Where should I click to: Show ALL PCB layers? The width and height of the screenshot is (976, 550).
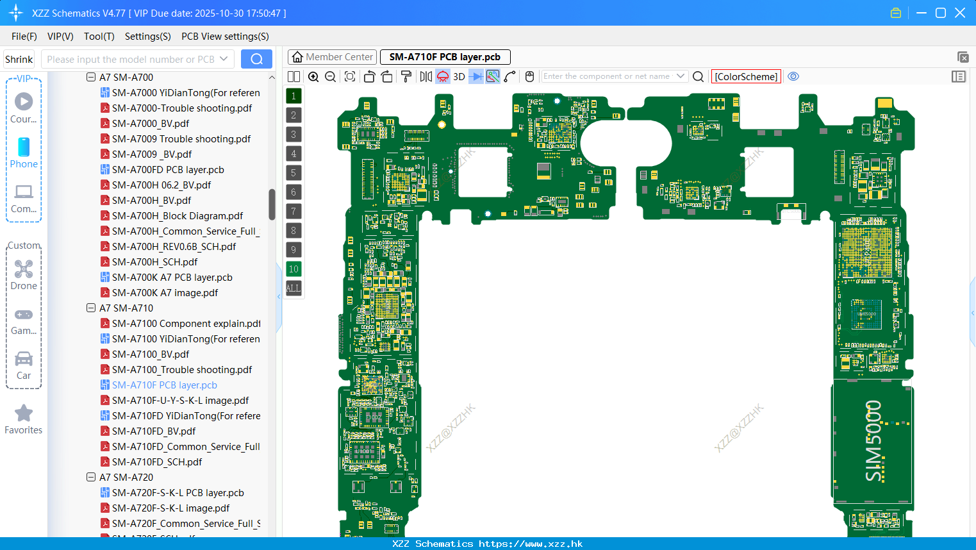294,288
